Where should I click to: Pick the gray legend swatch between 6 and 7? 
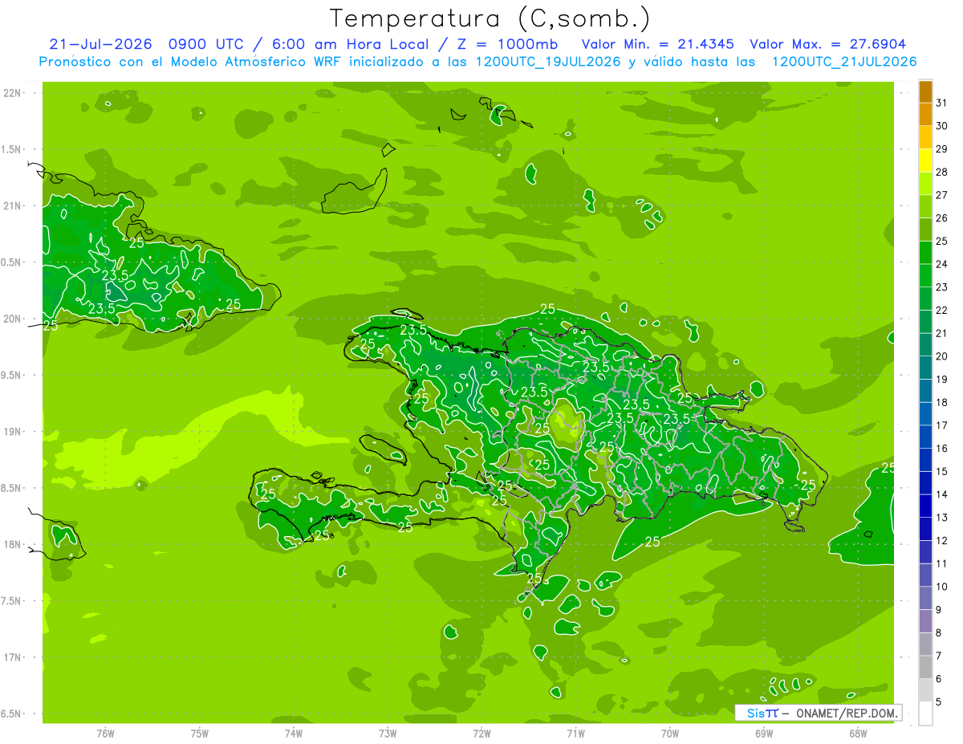(x=925, y=668)
